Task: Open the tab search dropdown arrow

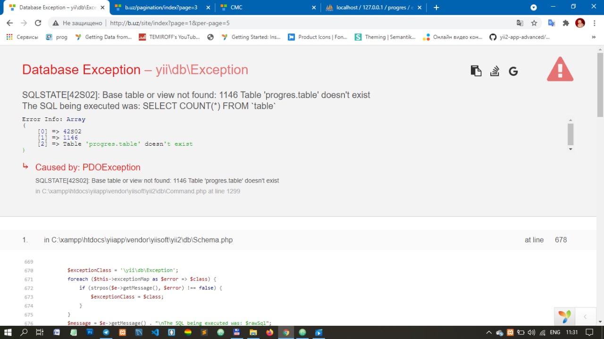Action: click(534, 8)
